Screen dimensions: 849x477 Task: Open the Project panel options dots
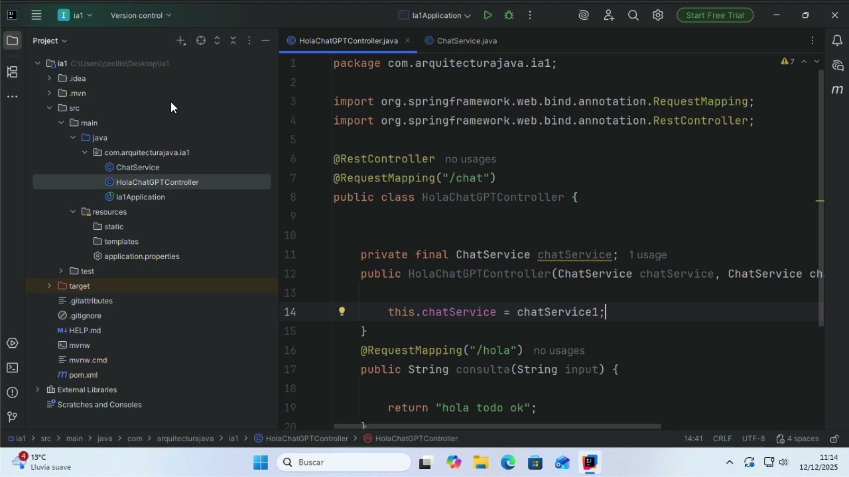click(249, 41)
